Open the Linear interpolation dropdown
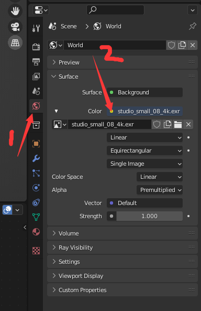The height and width of the screenshot is (311, 201). tap(144, 137)
